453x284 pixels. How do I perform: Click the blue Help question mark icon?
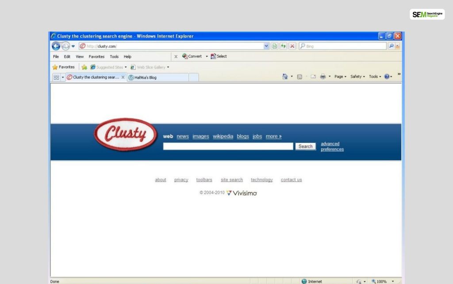click(387, 77)
